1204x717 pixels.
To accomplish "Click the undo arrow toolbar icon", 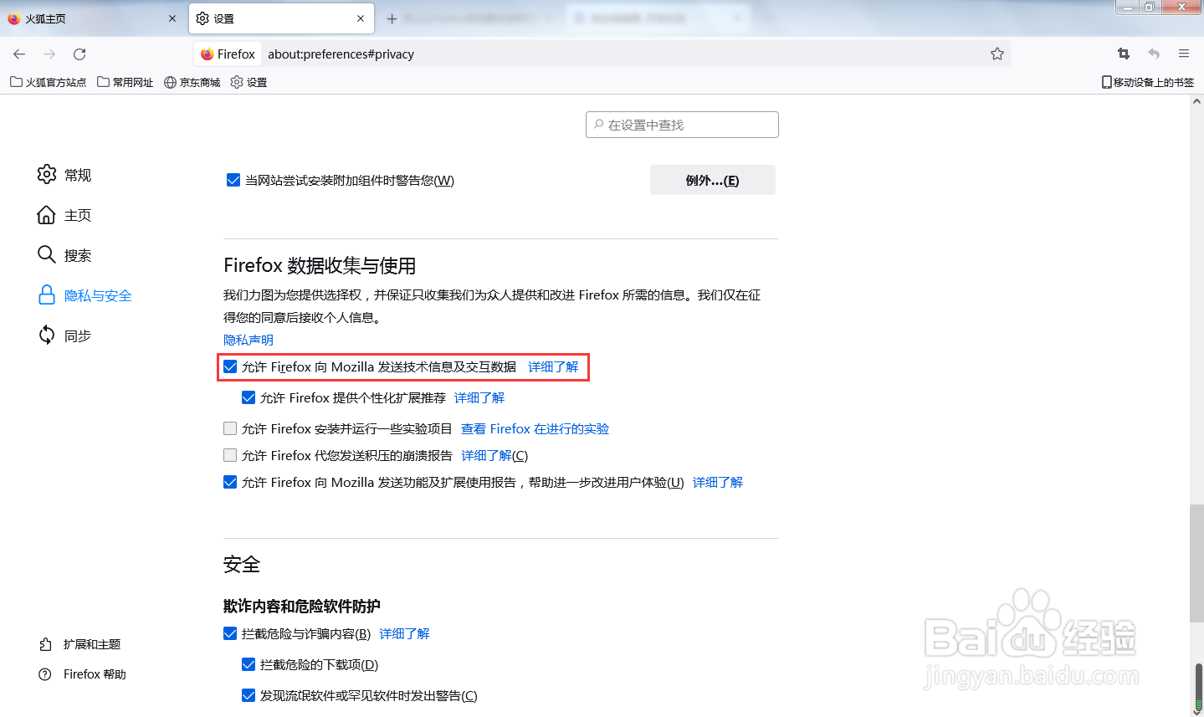I will pos(1154,54).
